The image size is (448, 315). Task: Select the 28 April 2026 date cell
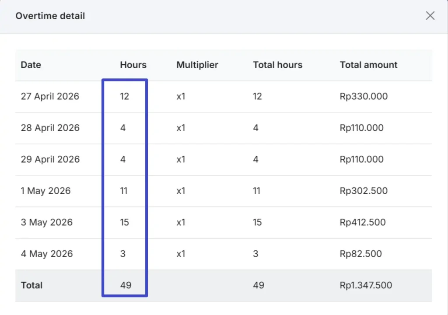tap(50, 128)
